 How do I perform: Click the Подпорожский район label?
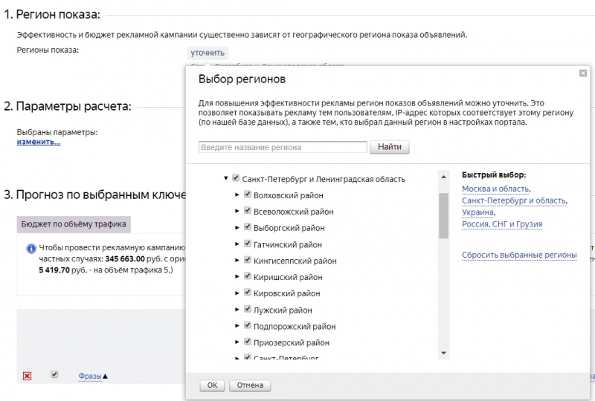(295, 327)
